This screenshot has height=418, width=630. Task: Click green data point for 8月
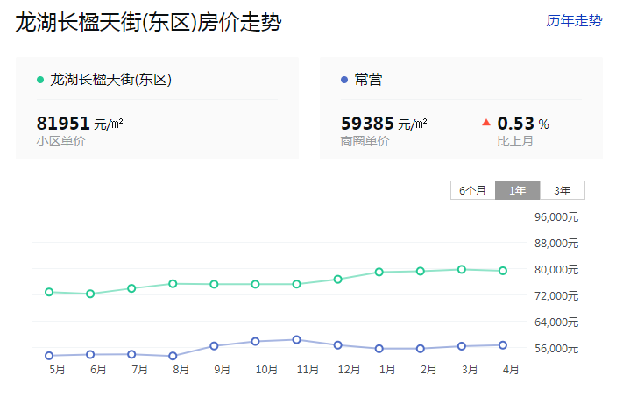coord(173,284)
